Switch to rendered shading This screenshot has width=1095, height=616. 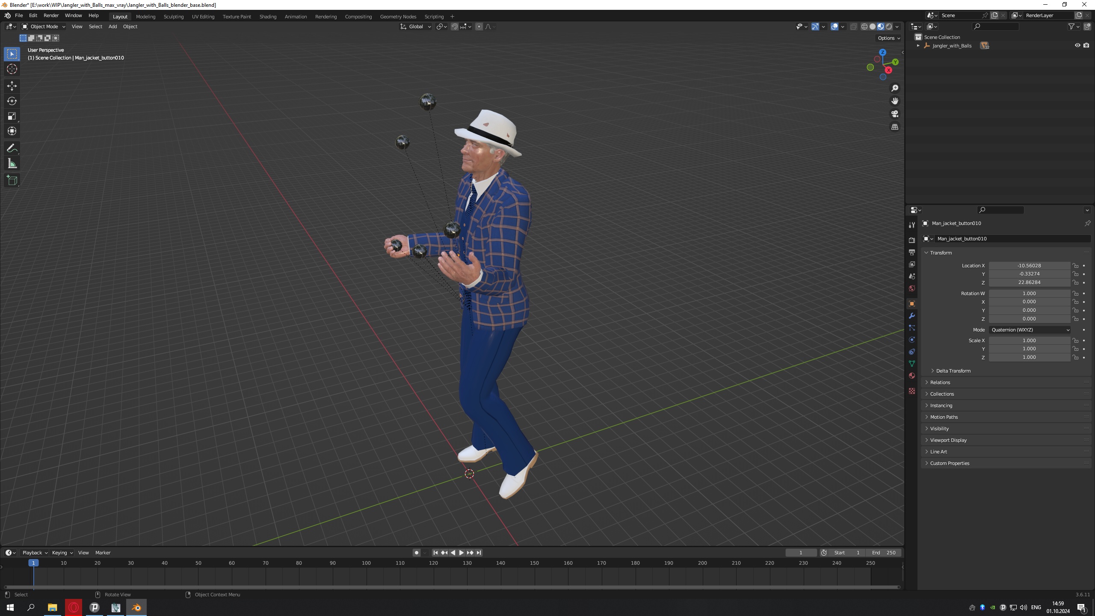[x=889, y=27]
